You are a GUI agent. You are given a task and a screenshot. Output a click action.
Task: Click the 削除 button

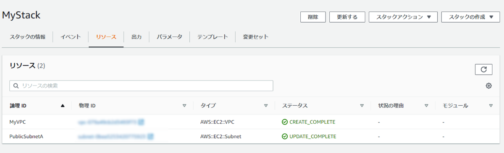click(313, 17)
